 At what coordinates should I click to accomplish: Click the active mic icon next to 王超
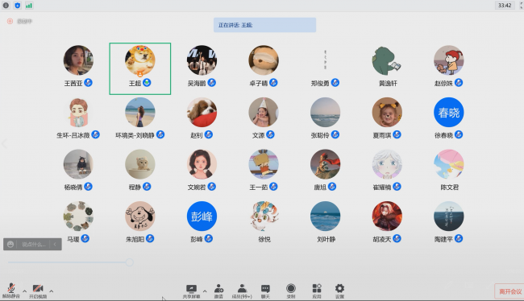[x=147, y=82]
